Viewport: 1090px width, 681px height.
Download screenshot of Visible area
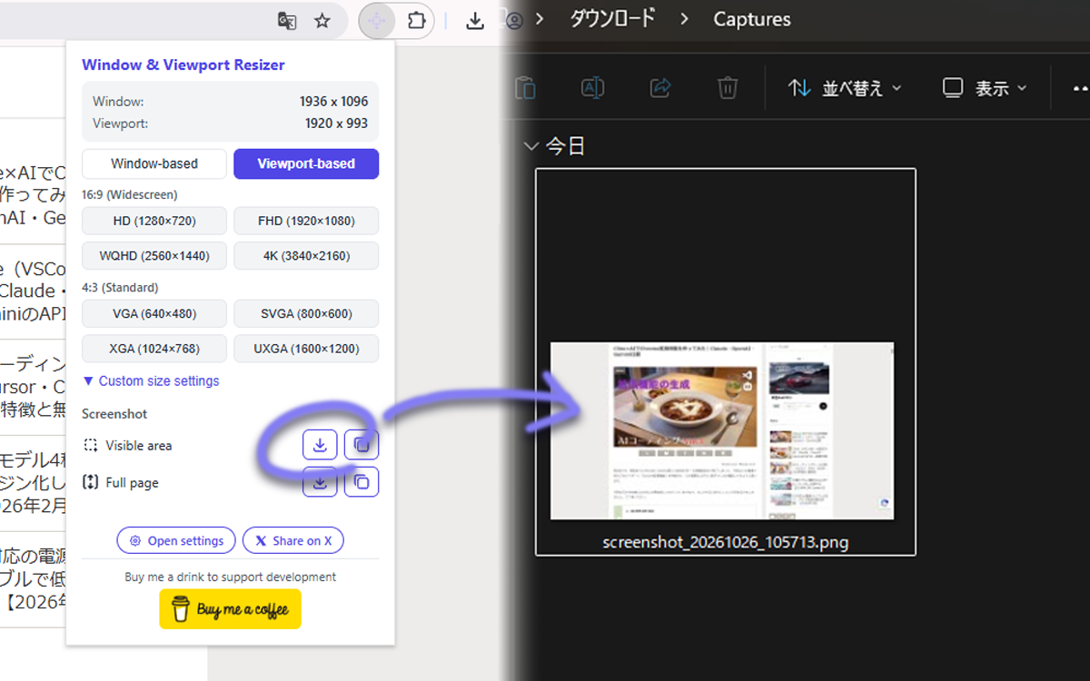(320, 445)
